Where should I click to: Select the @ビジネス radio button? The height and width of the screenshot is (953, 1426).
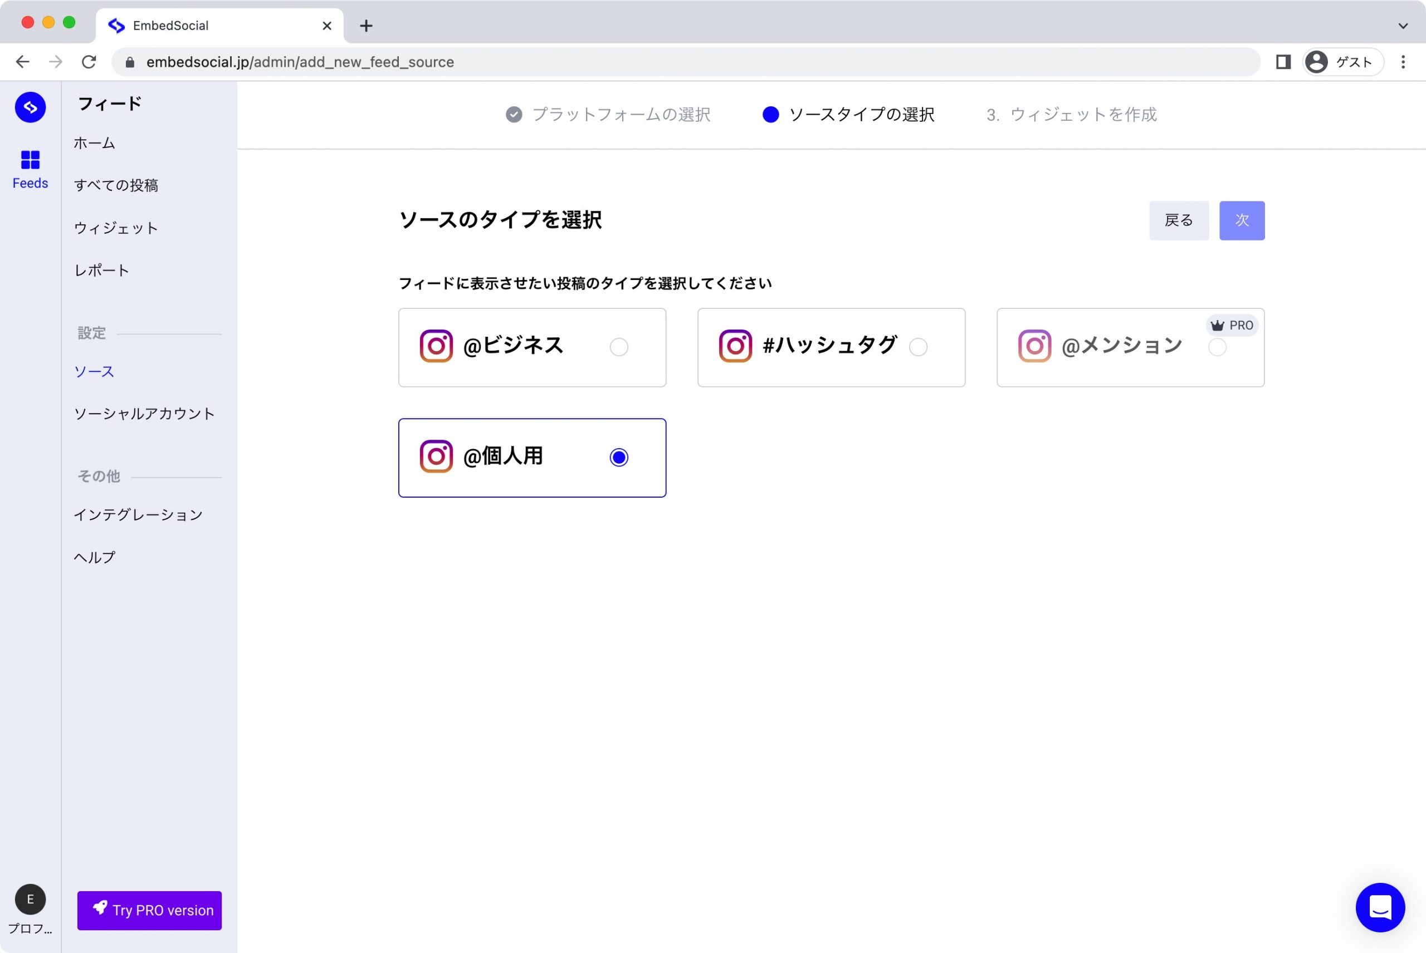point(618,347)
